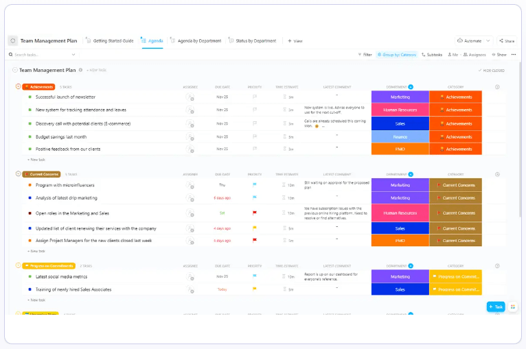Viewport: 526px width, 349px height.
Task: Toggle HIDE CLOSED tasks
Action: pyautogui.click(x=492, y=71)
